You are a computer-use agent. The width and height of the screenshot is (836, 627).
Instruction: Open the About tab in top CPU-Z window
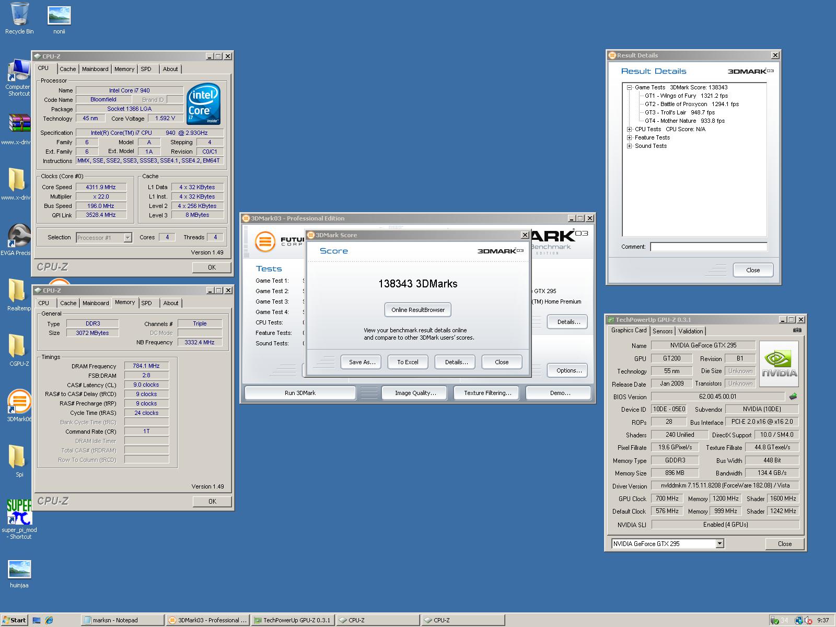(x=170, y=69)
